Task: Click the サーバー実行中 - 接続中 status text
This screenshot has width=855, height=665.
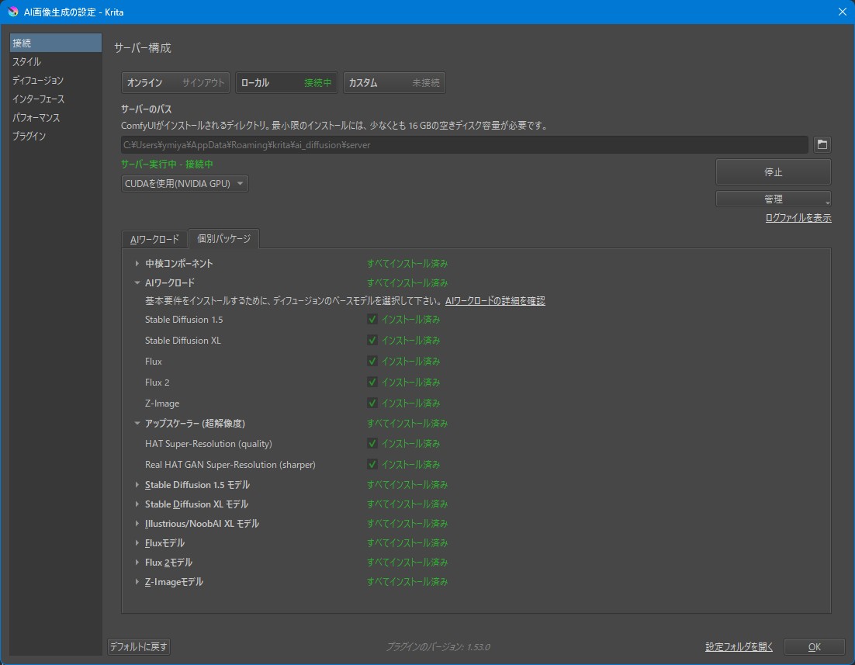Action: [167, 165]
